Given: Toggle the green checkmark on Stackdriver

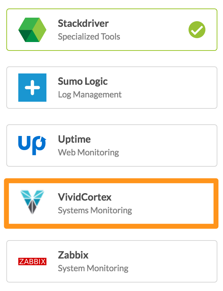Looking at the screenshot, I should click(197, 30).
